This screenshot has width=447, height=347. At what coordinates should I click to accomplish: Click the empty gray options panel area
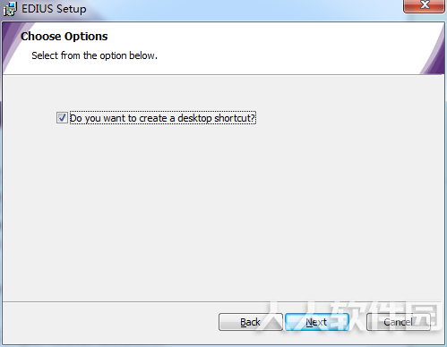[x=222, y=208]
